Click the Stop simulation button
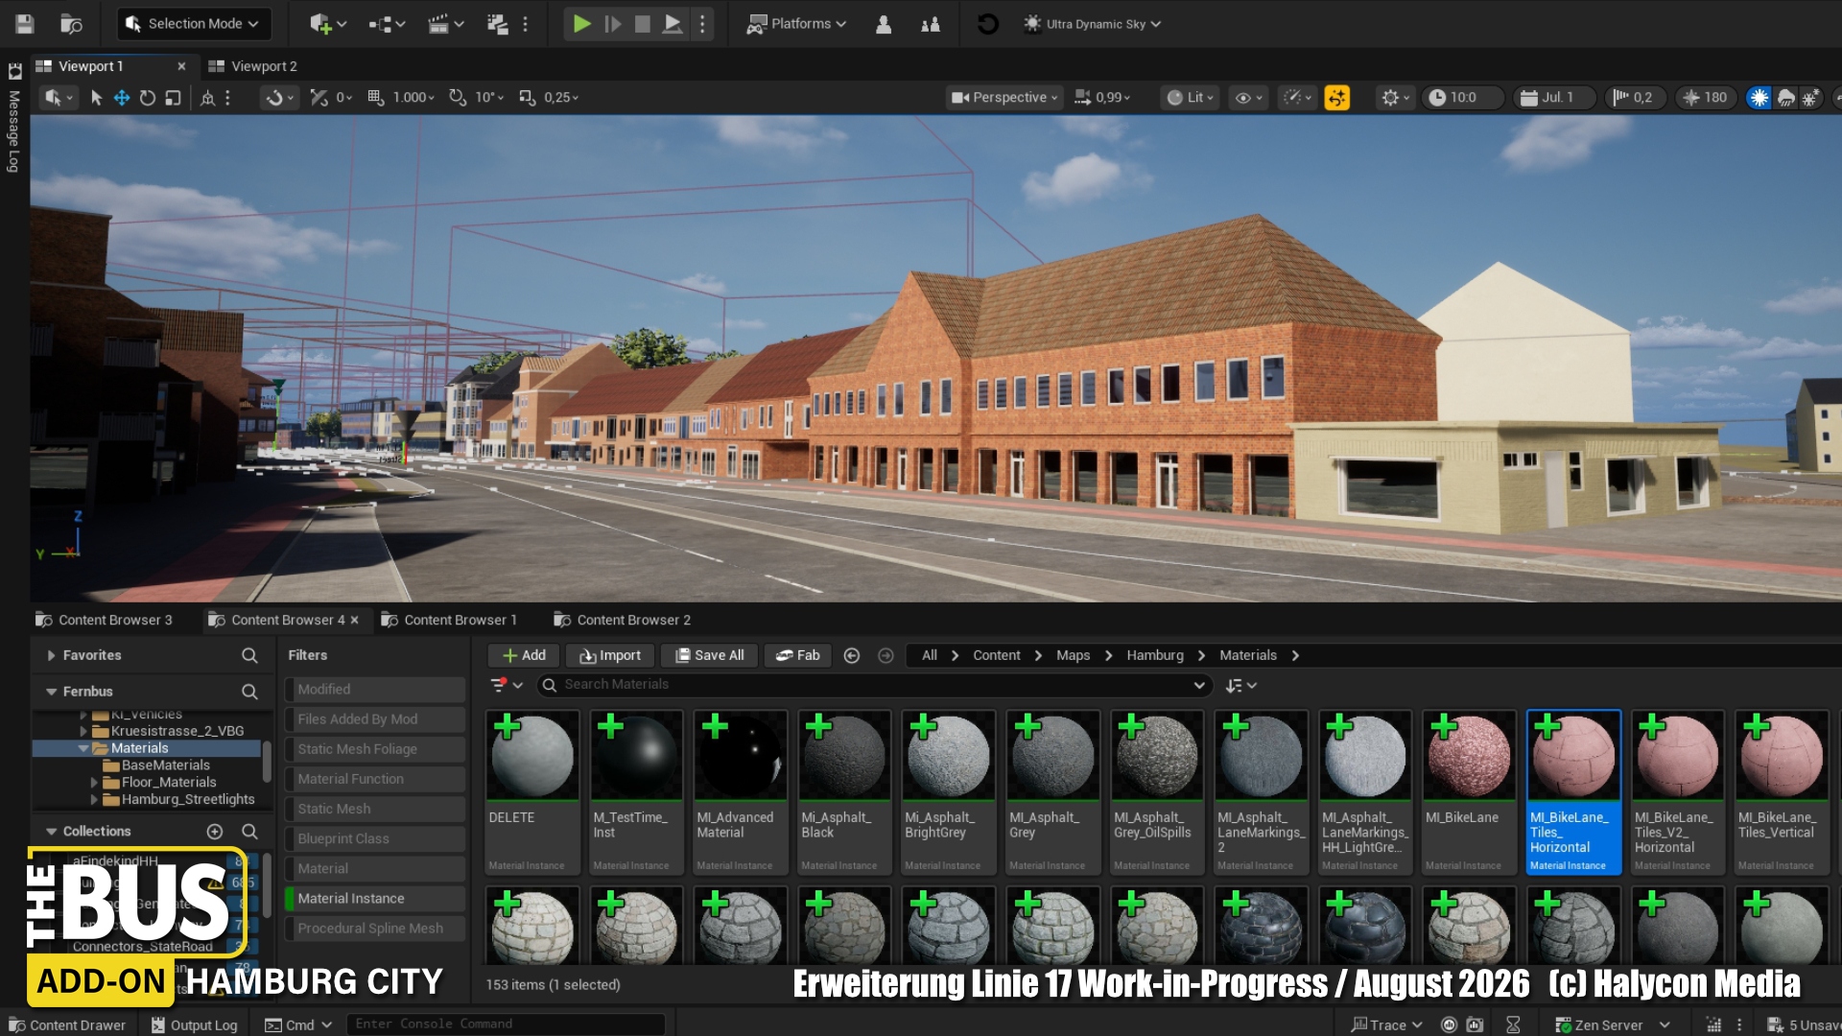 click(x=643, y=24)
